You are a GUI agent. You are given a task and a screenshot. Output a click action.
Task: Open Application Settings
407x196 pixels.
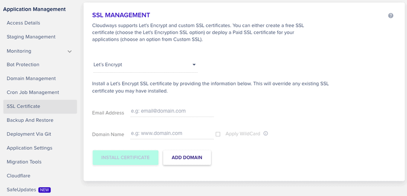[x=30, y=148]
